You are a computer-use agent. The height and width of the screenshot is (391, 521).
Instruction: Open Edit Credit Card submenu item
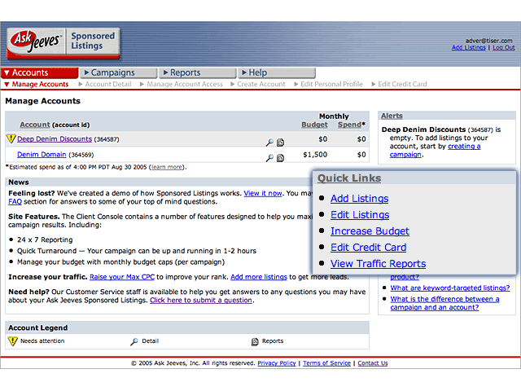(399, 84)
